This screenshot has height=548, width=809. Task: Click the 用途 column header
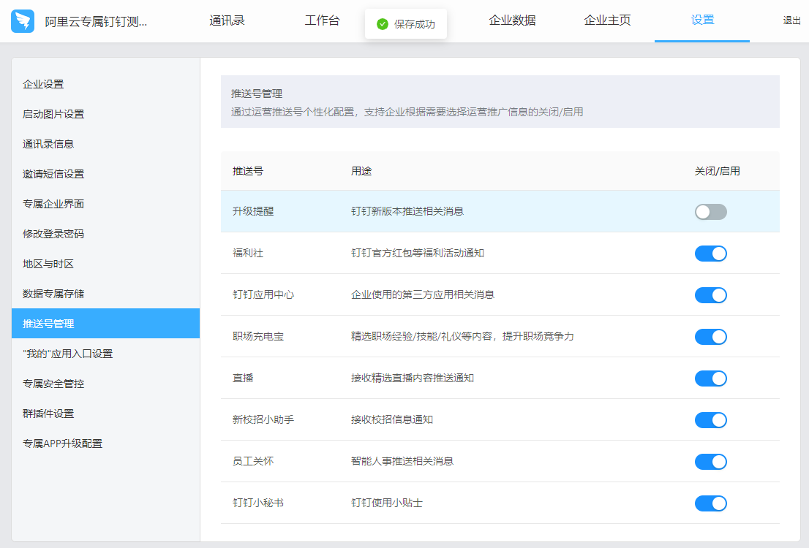click(361, 171)
